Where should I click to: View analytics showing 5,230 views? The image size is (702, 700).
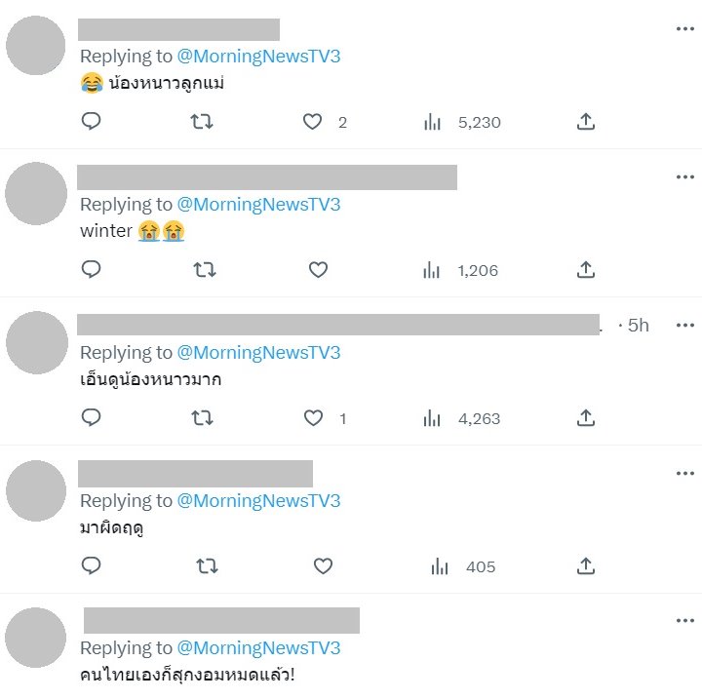(462, 122)
